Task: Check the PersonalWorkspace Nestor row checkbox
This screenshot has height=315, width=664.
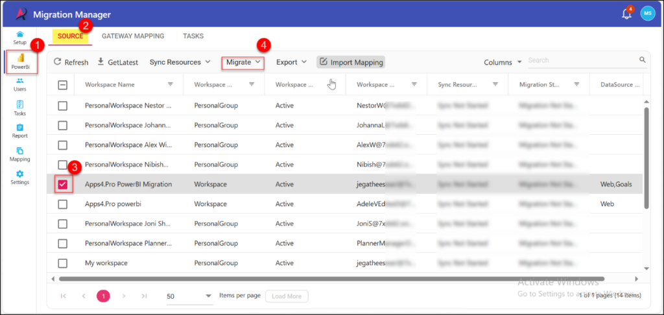Action: [62, 106]
